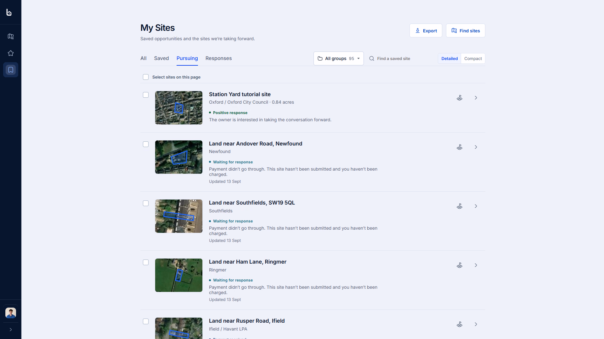The height and width of the screenshot is (339, 604).
Task: Select the Detailed view
Action: pos(449,58)
